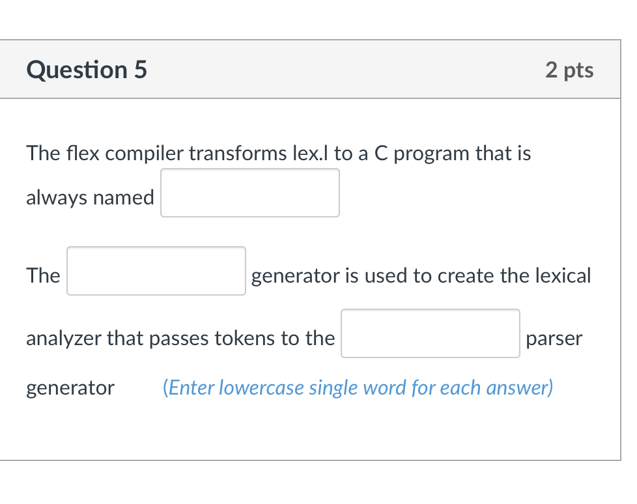Click the word "transforms" in the question
Image resolution: width=637 pixels, height=504 pixels.
tap(238, 153)
